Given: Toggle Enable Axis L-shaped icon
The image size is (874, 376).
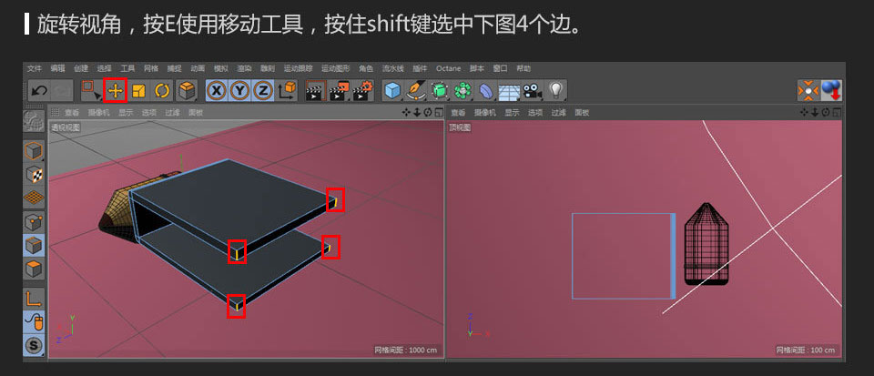Looking at the screenshot, I should click(x=34, y=298).
